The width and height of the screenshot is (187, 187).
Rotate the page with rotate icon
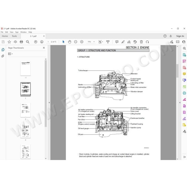coord(147,42)
